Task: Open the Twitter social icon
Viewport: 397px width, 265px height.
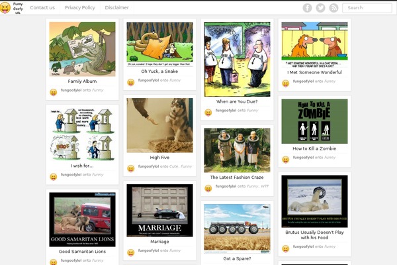Action: pos(320,8)
